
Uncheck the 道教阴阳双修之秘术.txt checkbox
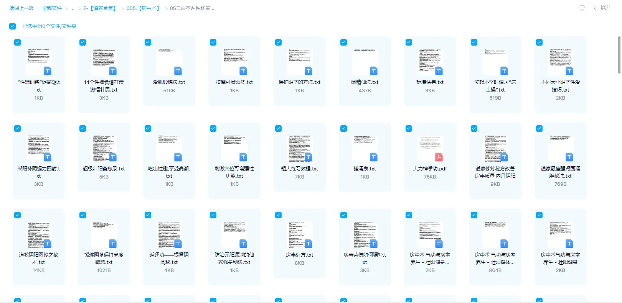(17, 215)
